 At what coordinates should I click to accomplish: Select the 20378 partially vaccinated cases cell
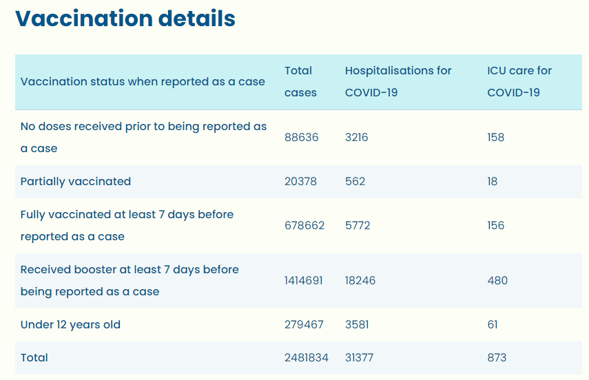coord(302,182)
